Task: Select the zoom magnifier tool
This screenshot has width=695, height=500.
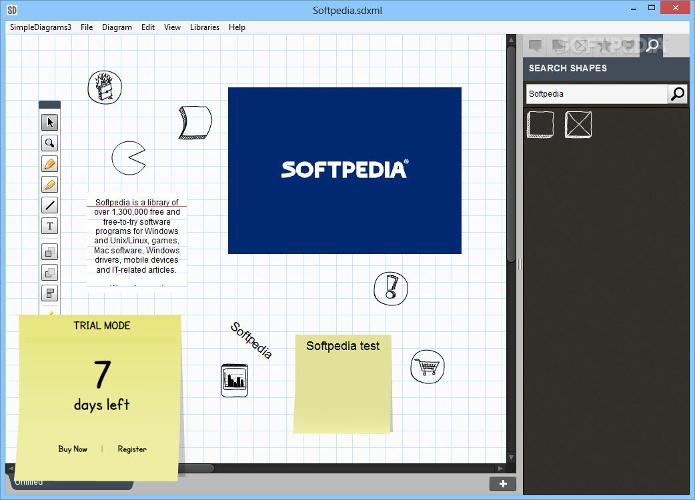Action: pos(49,143)
